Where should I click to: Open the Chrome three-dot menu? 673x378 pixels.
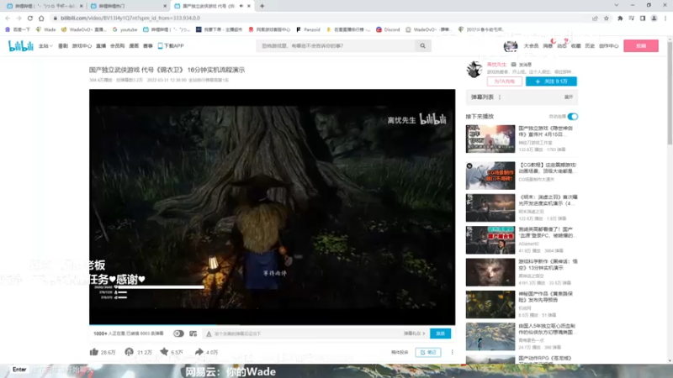coord(665,18)
